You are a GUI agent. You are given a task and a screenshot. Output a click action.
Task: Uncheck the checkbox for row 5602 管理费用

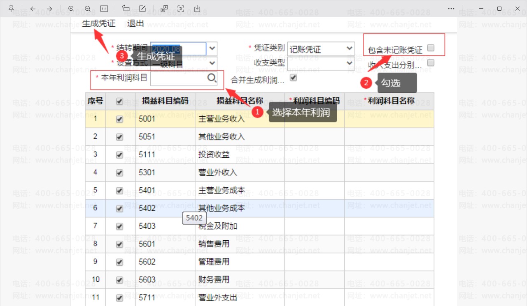pyautogui.click(x=120, y=262)
